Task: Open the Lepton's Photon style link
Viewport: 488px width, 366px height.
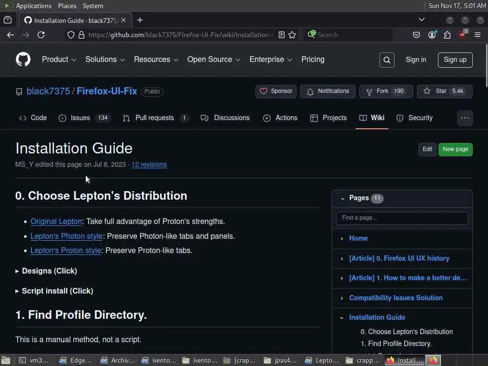Action: click(x=66, y=236)
